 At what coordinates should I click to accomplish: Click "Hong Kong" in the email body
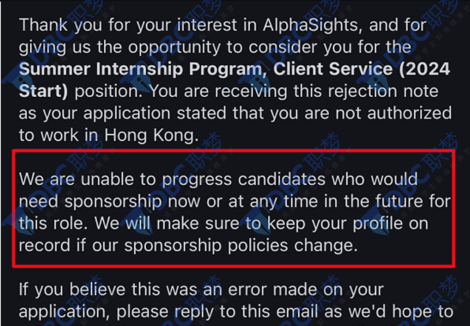(151, 135)
